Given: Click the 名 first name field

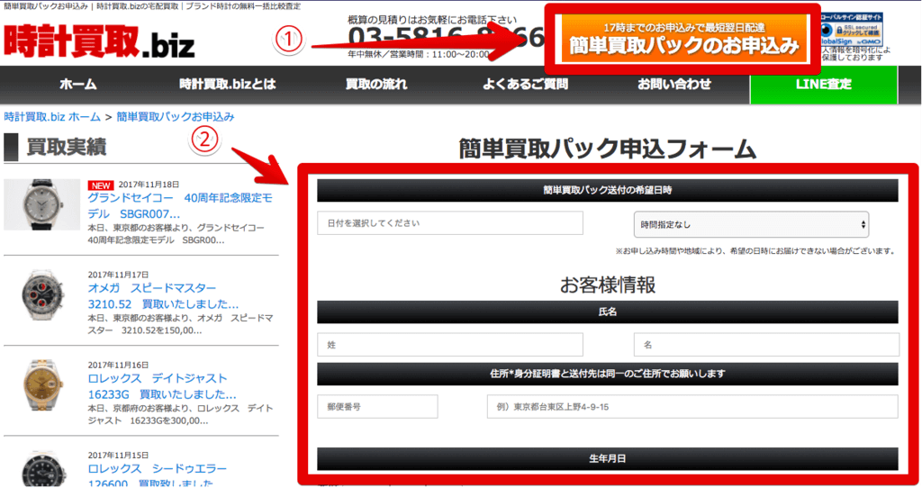Looking at the screenshot, I should pyautogui.click(x=766, y=345).
